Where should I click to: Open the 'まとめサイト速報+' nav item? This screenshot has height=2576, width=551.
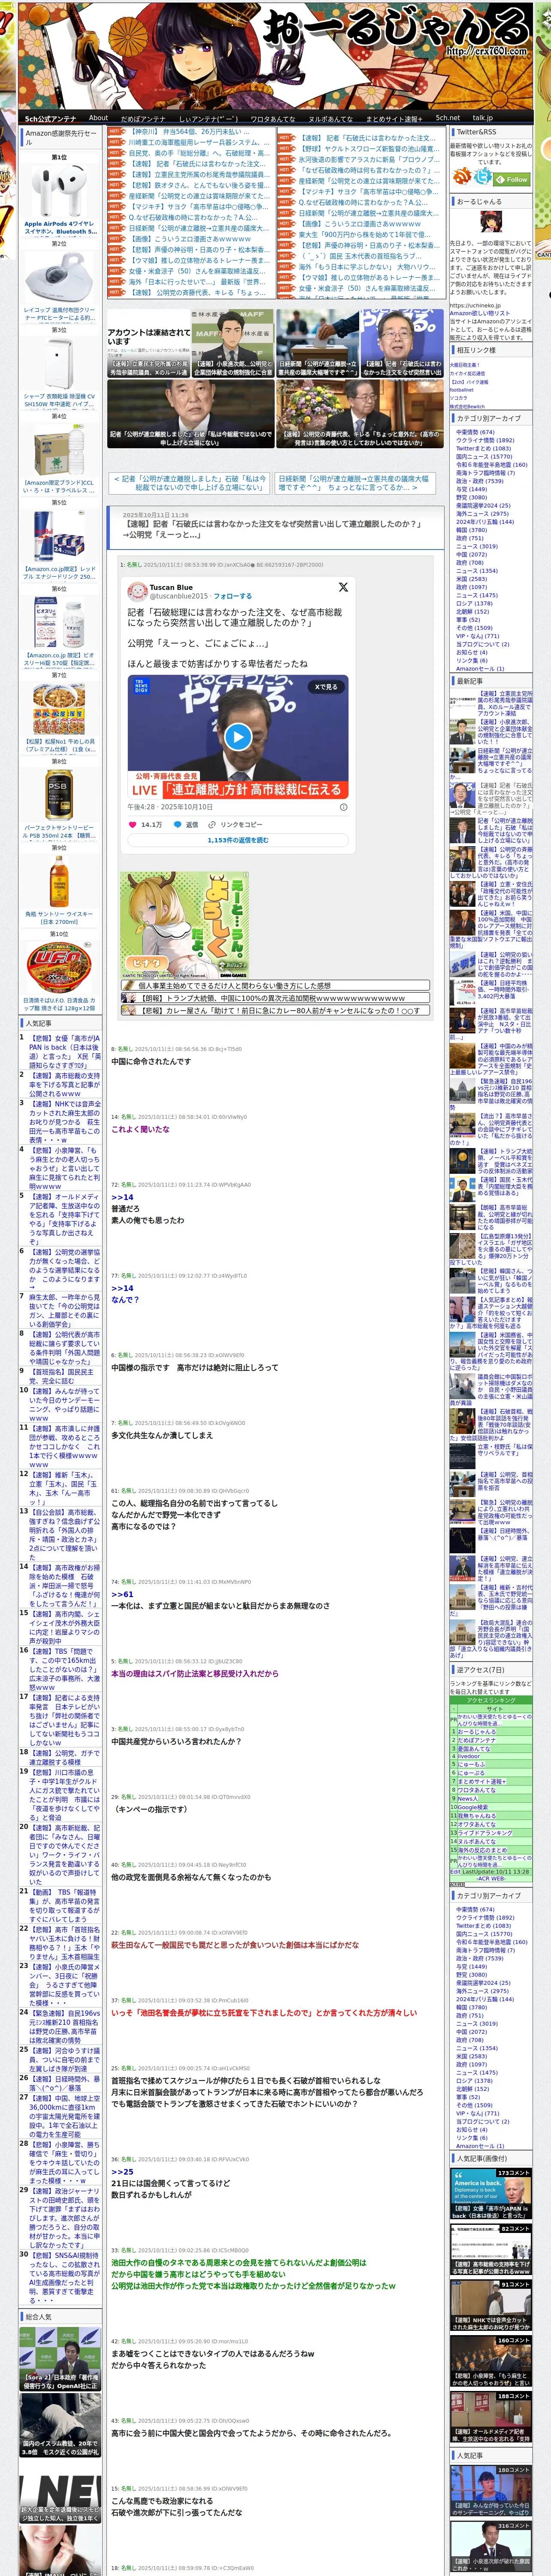coord(394,119)
